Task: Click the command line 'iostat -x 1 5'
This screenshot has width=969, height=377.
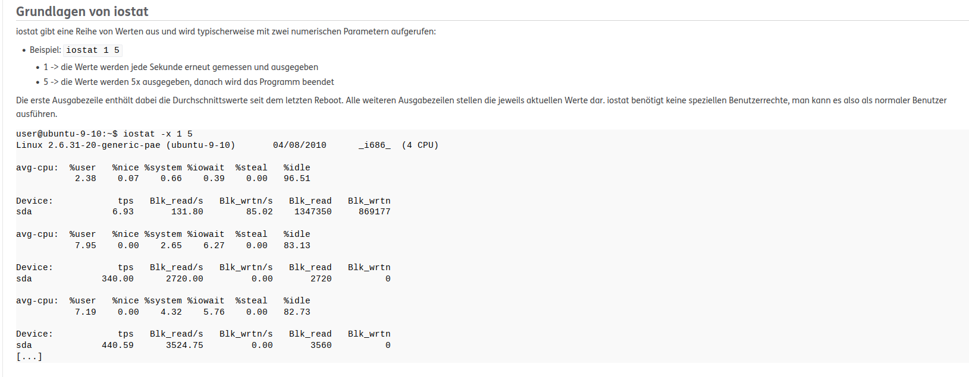Action: 104,134
